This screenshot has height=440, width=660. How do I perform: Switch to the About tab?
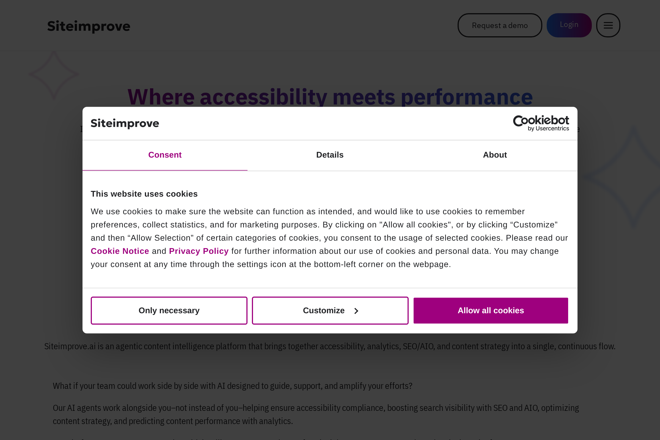click(494, 155)
